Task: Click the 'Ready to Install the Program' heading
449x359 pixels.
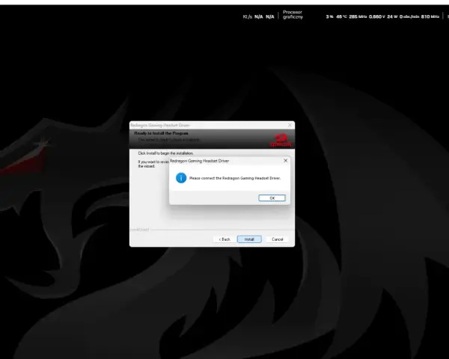Action: (x=161, y=133)
